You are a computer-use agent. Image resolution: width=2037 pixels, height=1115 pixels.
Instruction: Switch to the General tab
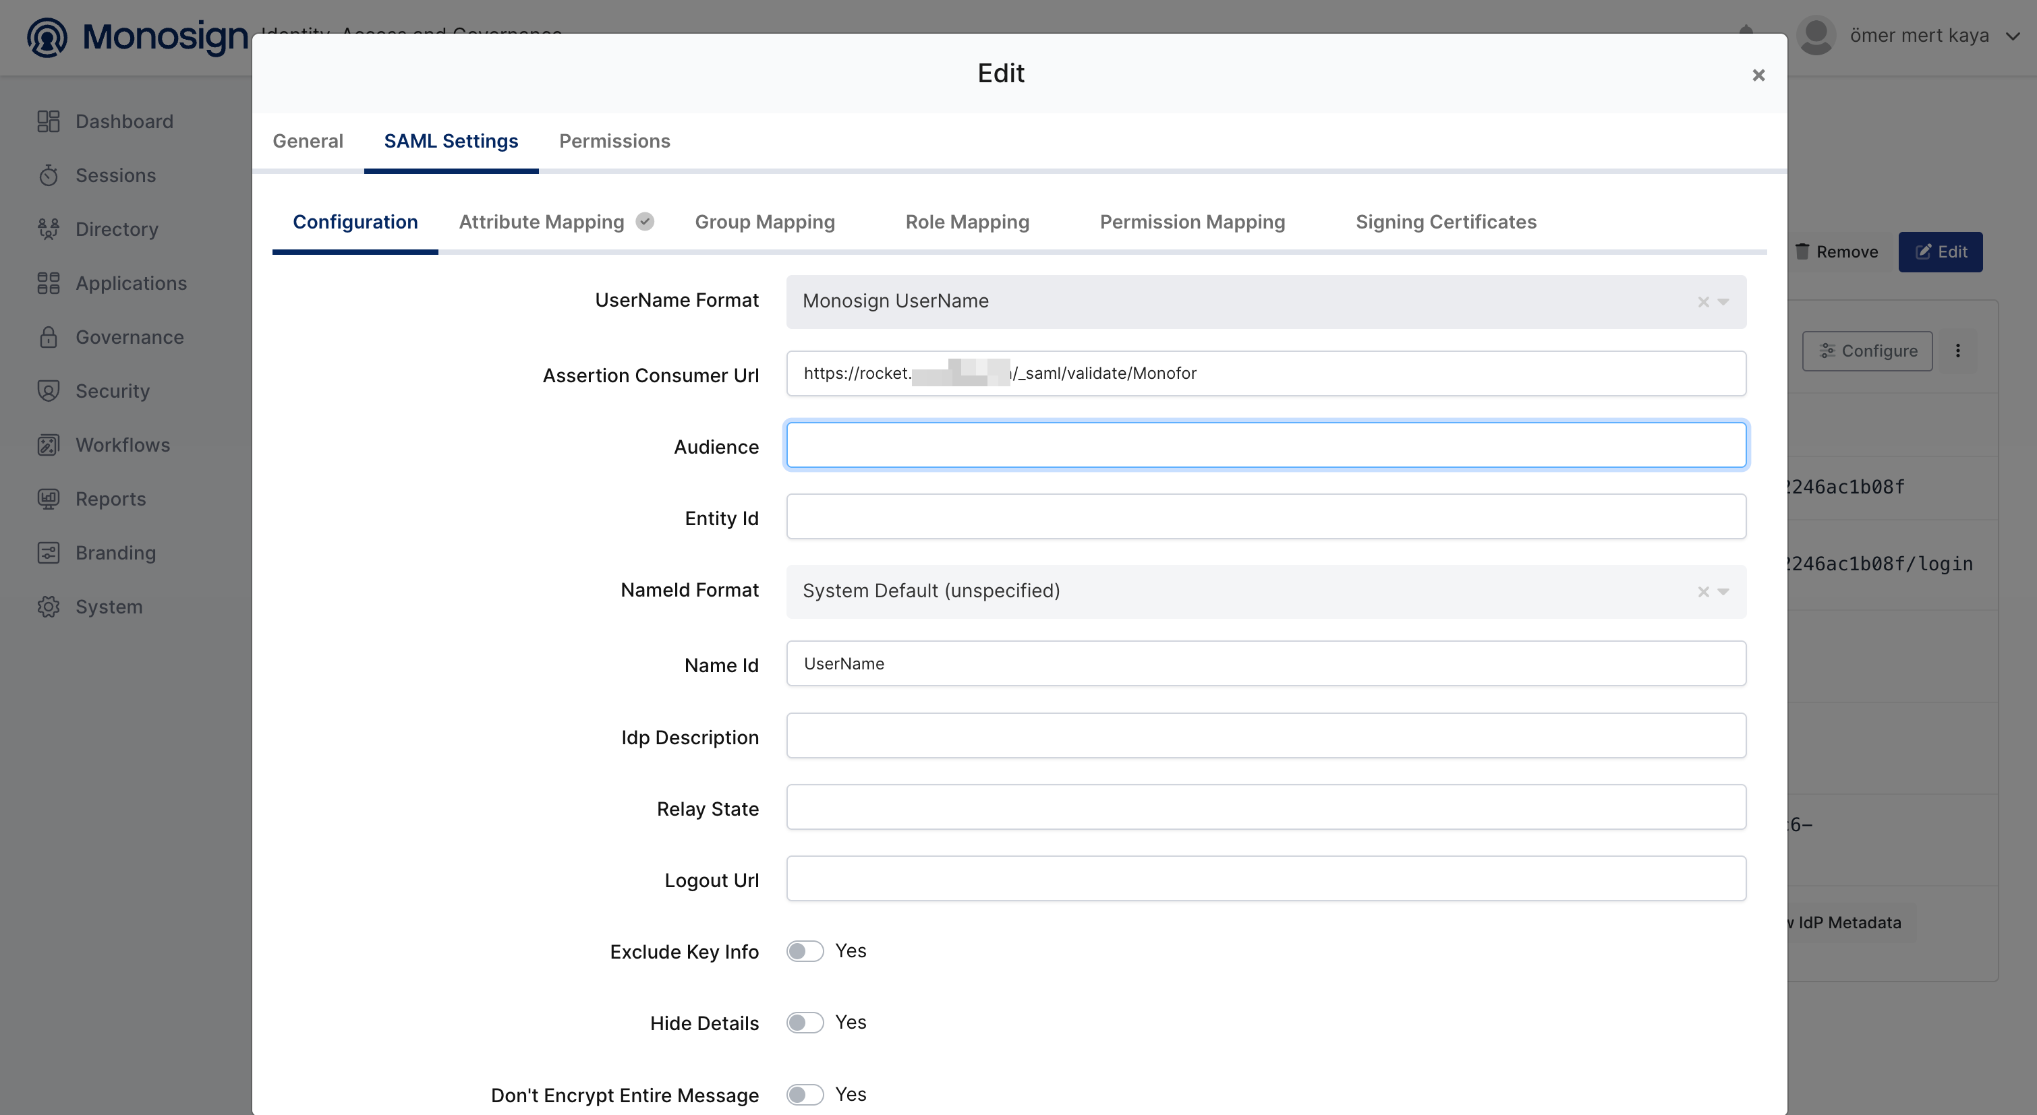click(x=308, y=141)
